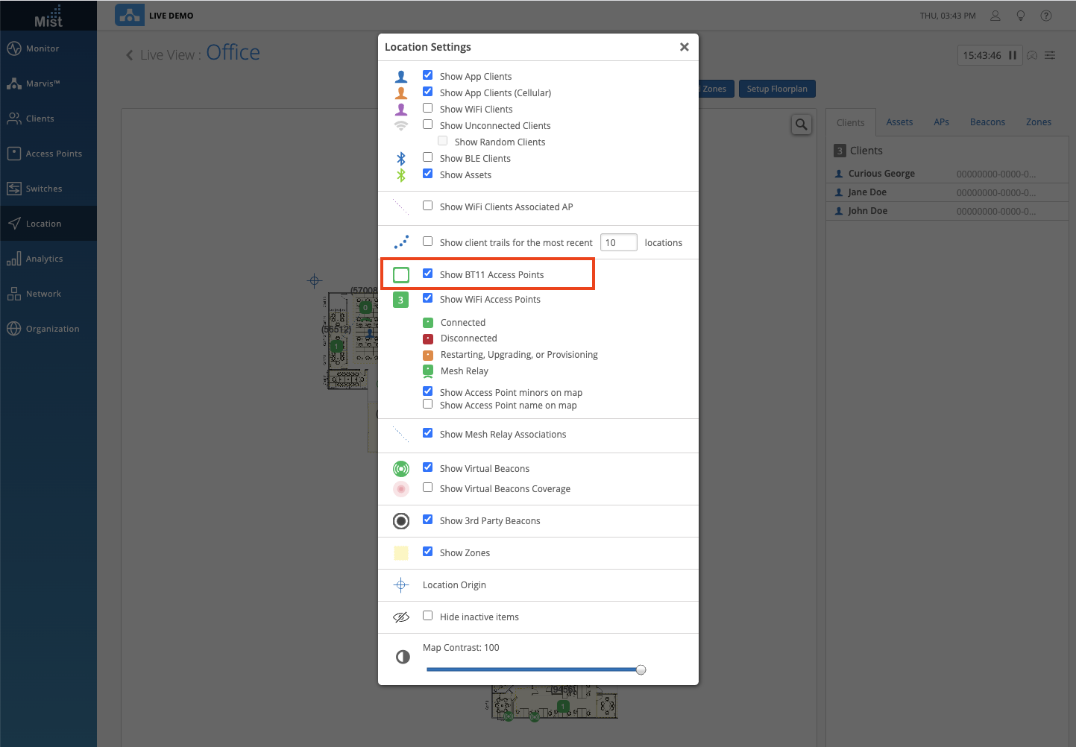The height and width of the screenshot is (747, 1076).
Task: Click the client trails locations number field
Action: point(618,242)
